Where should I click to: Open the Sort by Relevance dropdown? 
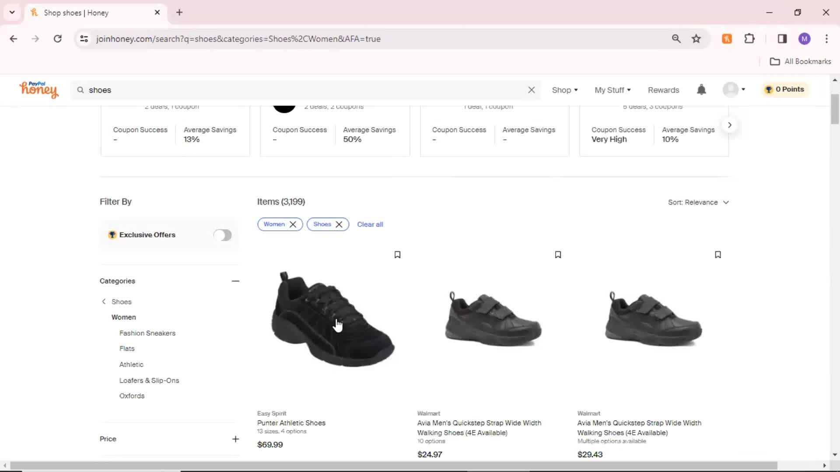(698, 202)
